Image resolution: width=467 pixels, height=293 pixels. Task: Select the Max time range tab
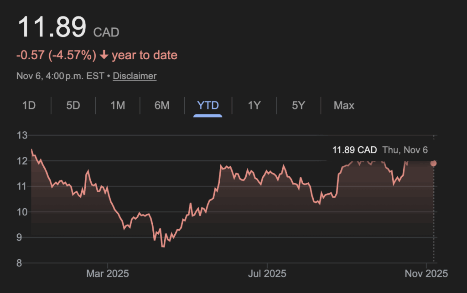point(344,106)
